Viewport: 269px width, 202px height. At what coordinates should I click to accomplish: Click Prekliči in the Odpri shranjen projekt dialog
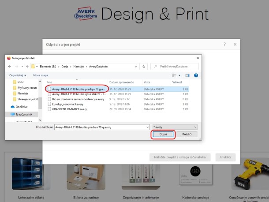tap(225, 157)
